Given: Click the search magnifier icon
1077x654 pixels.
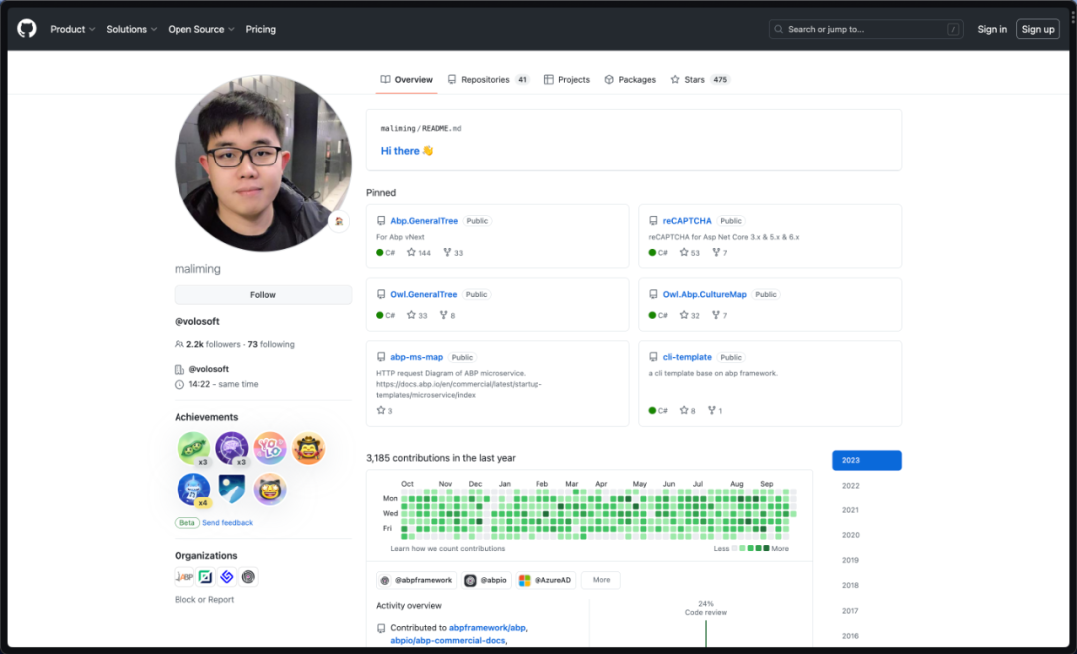Looking at the screenshot, I should [778, 30].
